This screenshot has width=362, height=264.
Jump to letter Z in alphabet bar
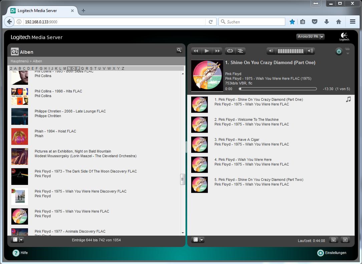(123, 69)
